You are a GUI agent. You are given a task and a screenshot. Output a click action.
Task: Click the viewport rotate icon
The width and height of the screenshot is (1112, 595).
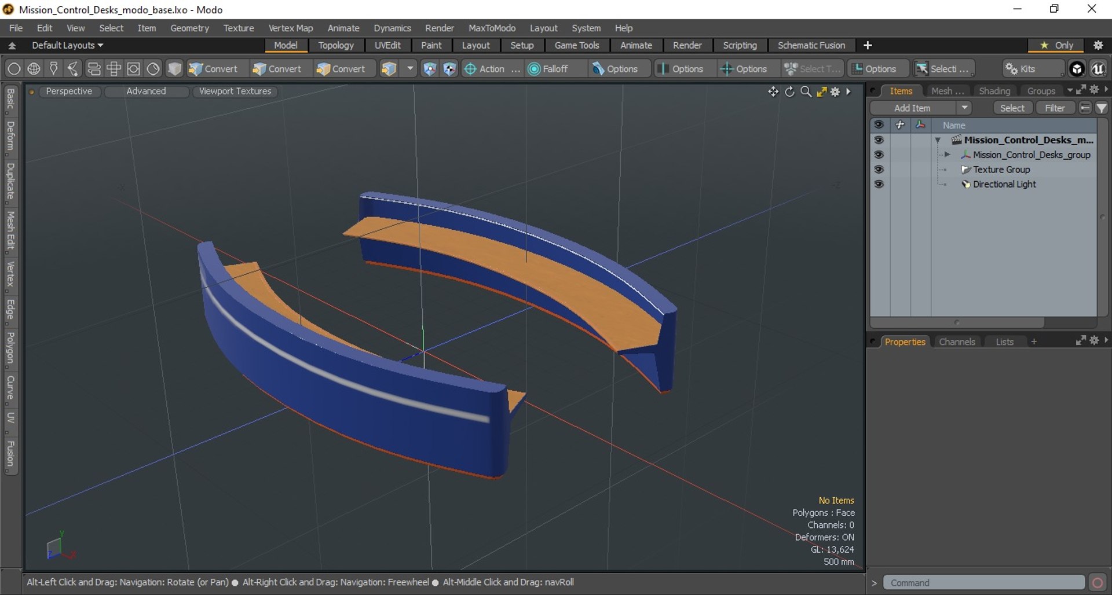click(x=789, y=92)
